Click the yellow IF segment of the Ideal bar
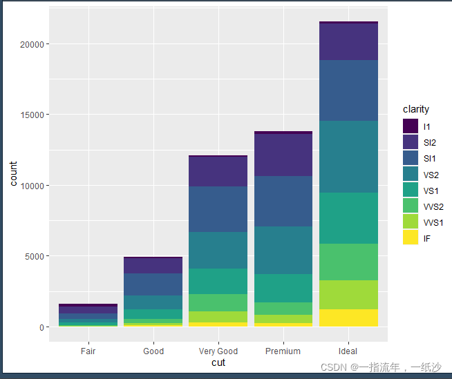The width and height of the screenshot is (452, 379). [x=348, y=318]
